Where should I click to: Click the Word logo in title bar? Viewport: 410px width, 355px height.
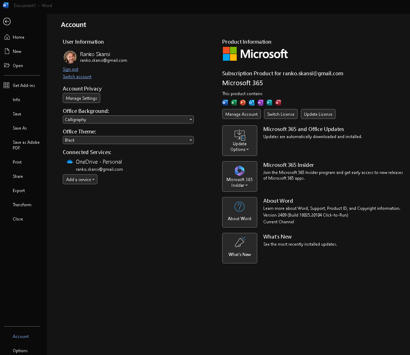pos(6,5)
